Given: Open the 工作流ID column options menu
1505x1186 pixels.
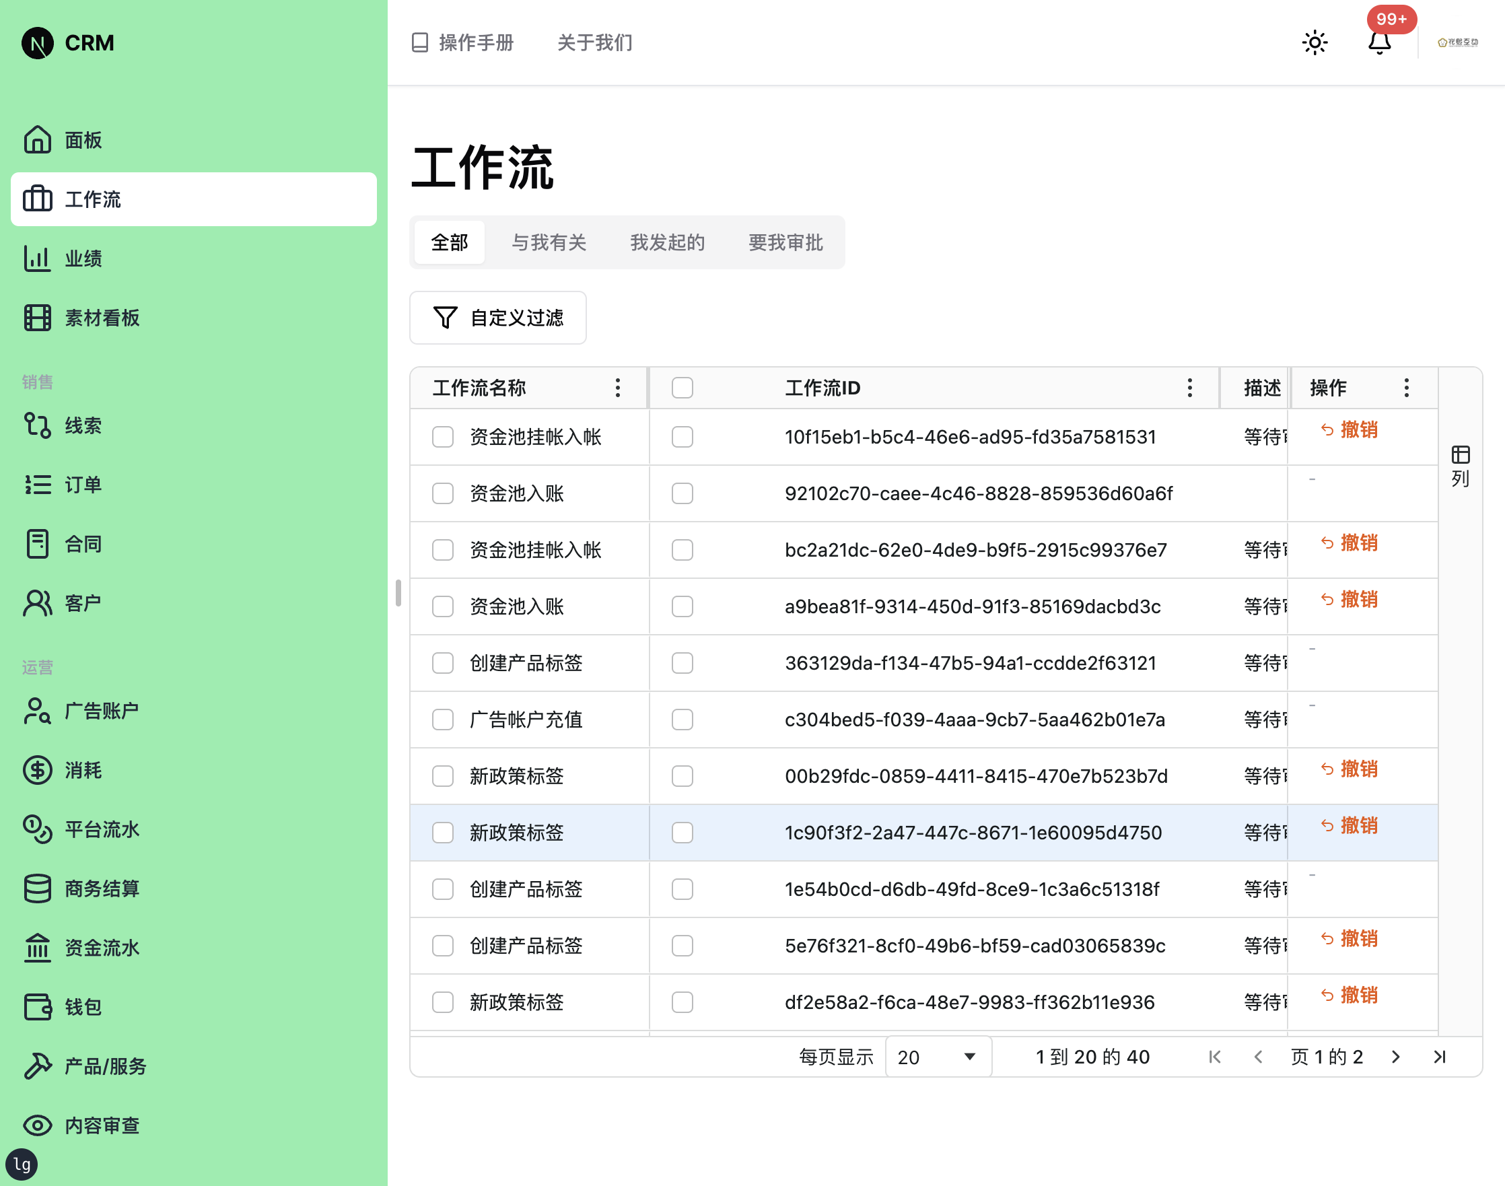Looking at the screenshot, I should (x=1189, y=388).
